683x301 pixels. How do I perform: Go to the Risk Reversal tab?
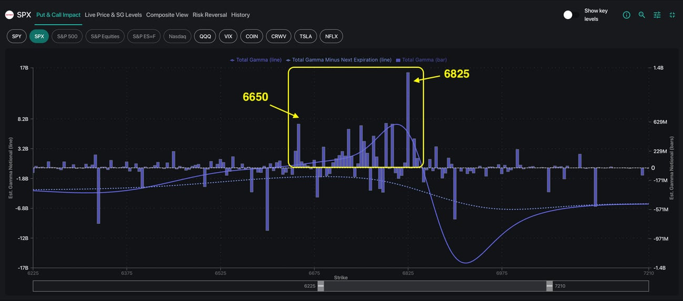[210, 15]
